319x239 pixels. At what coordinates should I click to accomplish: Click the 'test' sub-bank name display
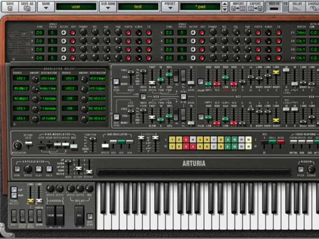138,7
